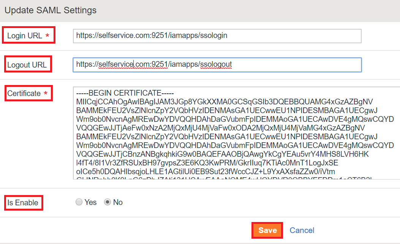Focus the Login URL input field
400x244 pixels.
(217, 36)
